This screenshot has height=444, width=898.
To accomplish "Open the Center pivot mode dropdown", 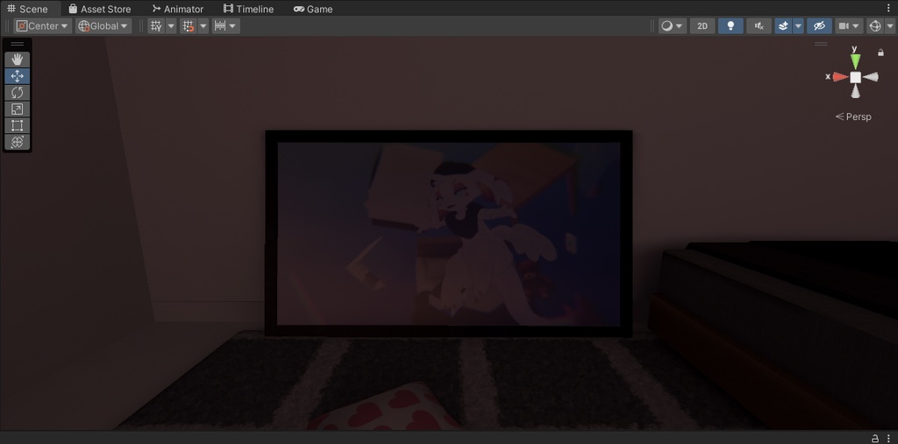I will point(43,25).
